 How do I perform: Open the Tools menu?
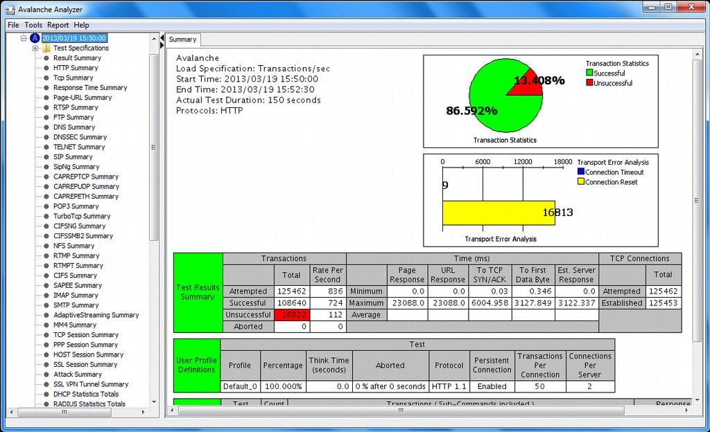tap(33, 24)
